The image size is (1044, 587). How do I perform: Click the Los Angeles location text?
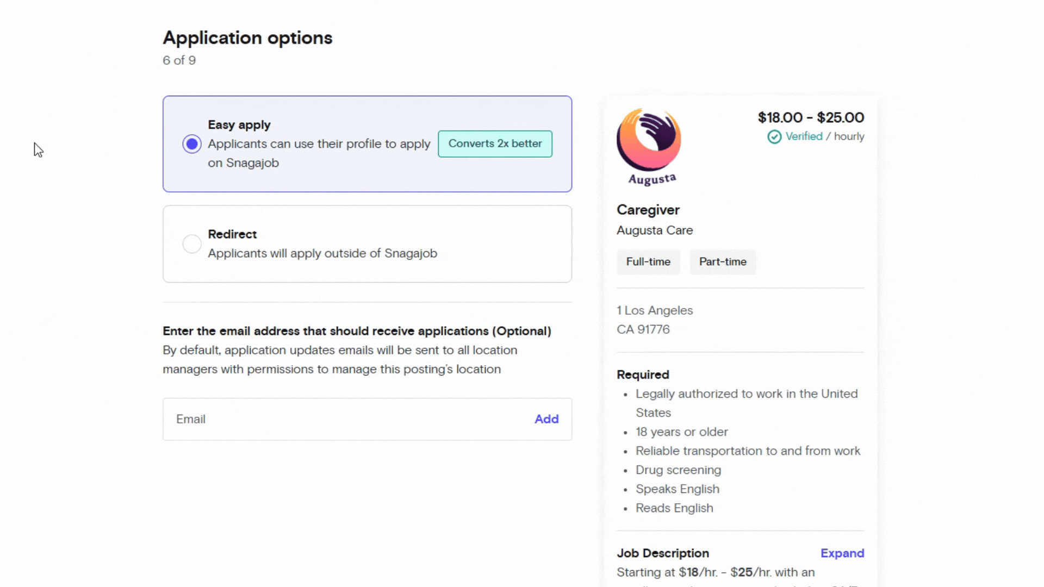(655, 310)
